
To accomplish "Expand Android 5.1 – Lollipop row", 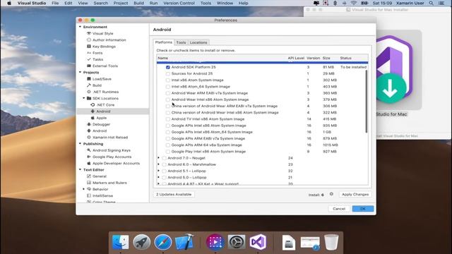I will (x=158, y=171).
